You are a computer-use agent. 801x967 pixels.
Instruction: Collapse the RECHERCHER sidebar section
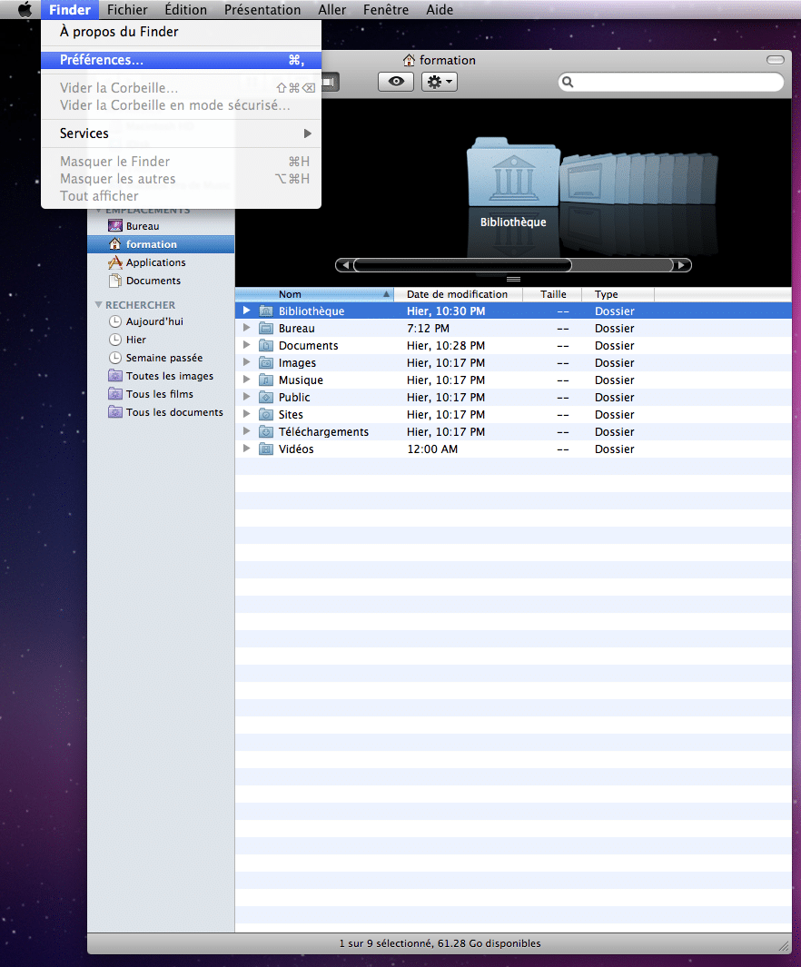click(x=98, y=305)
